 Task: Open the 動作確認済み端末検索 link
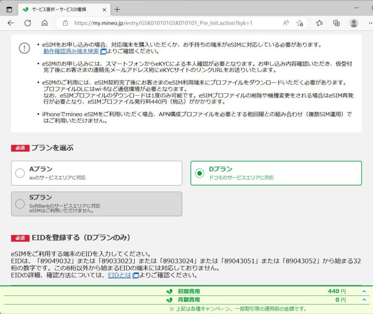[71, 51]
